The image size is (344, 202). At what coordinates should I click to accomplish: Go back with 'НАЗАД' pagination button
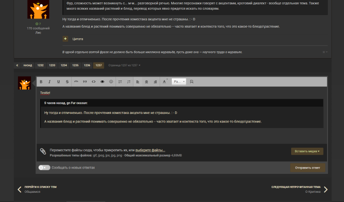click(x=28, y=65)
